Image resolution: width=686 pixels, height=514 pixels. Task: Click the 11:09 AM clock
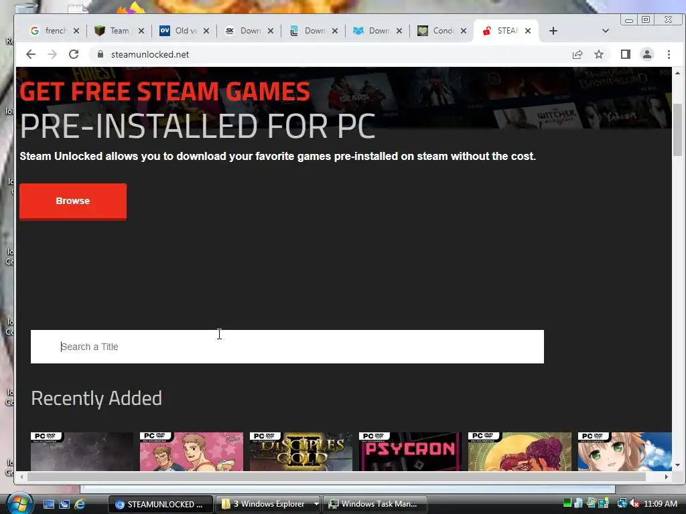[661, 503]
